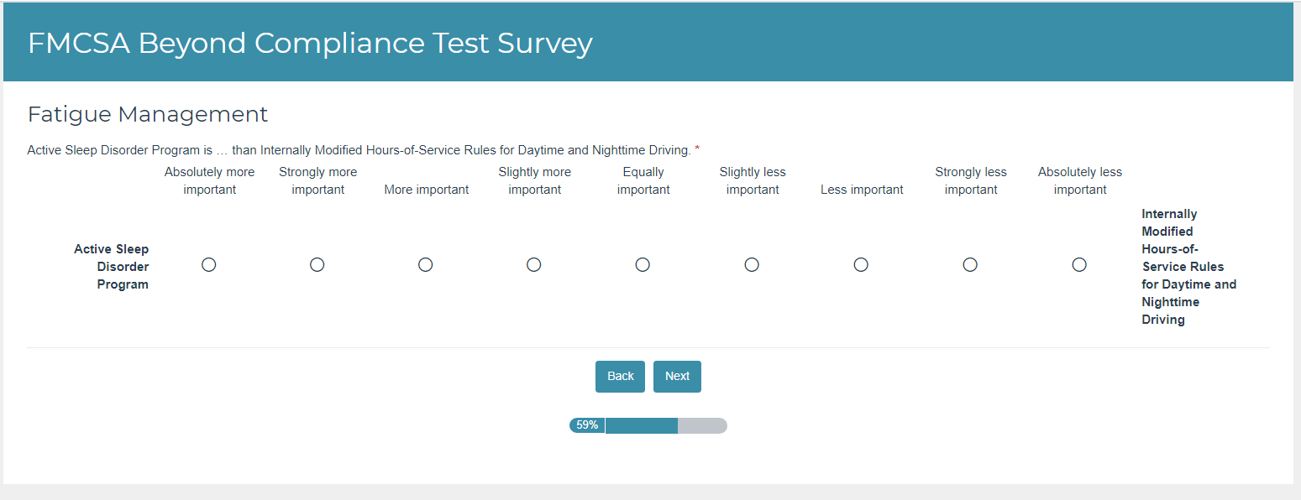Select the 'Absolutely less important' radio button

1079,264
